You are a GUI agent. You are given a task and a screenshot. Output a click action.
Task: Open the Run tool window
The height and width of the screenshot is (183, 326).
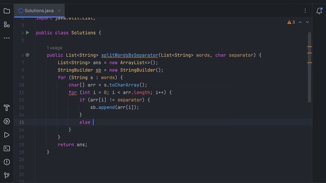coord(7,135)
